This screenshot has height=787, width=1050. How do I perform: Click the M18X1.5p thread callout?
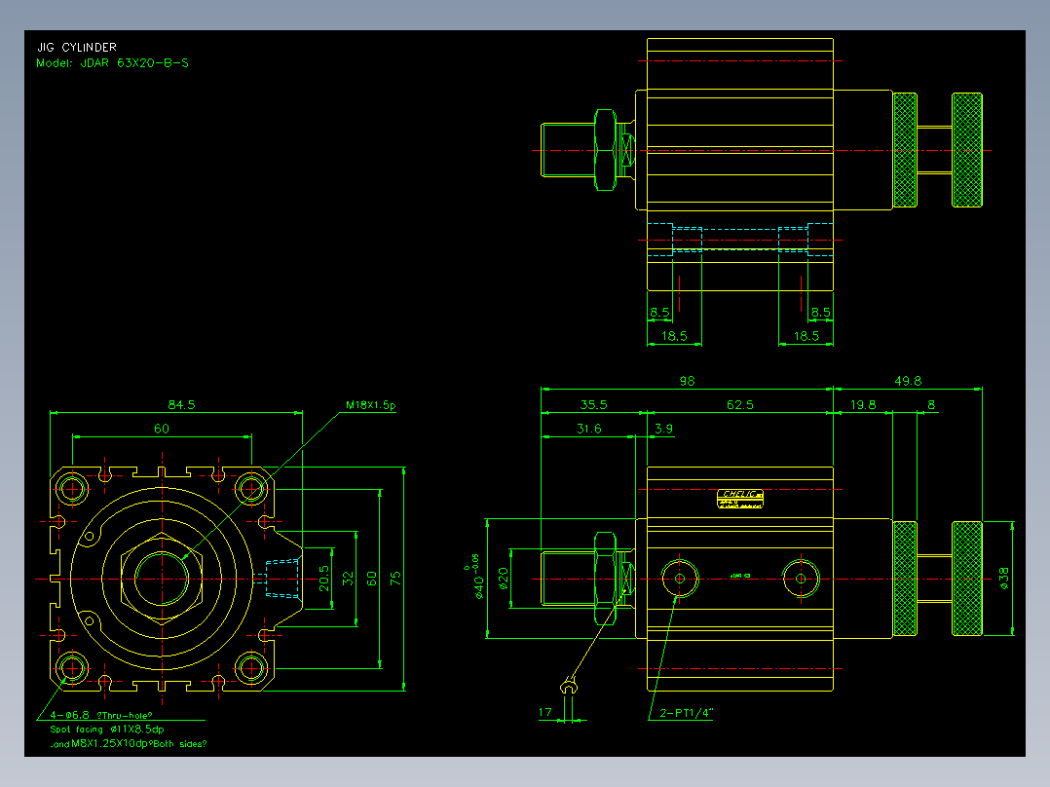[371, 405]
